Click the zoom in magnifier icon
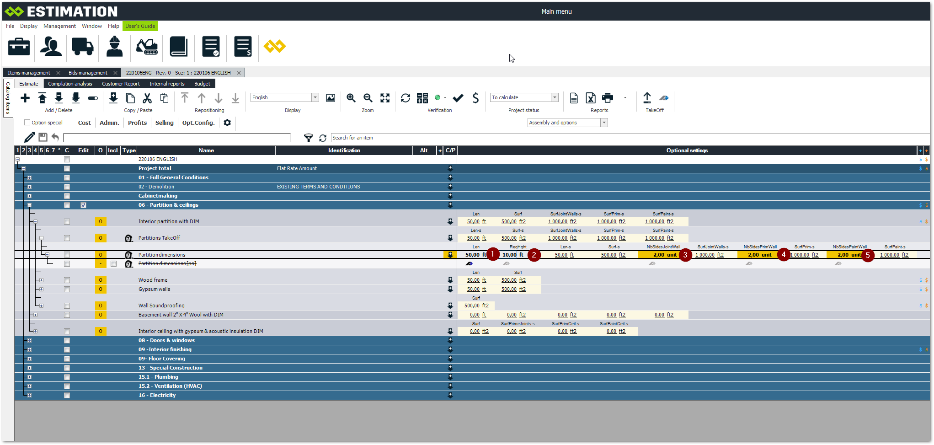This screenshot has width=934, height=445. (x=351, y=98)
